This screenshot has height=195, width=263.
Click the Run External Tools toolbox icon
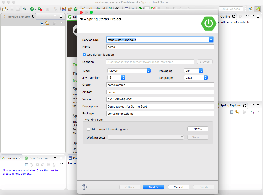click(40, 9)
